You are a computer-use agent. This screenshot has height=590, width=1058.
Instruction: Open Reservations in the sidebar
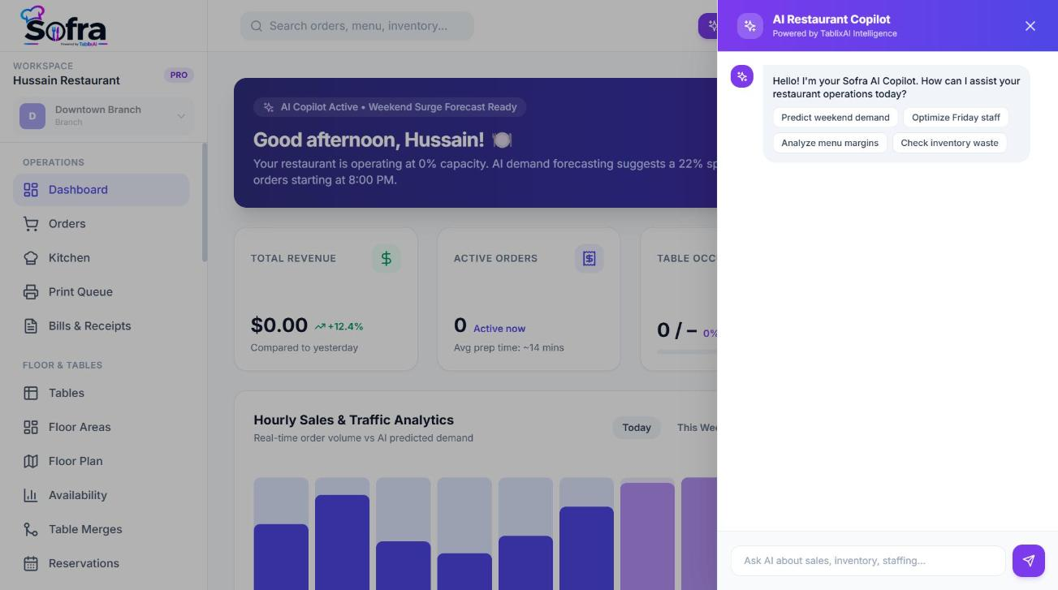101,563
